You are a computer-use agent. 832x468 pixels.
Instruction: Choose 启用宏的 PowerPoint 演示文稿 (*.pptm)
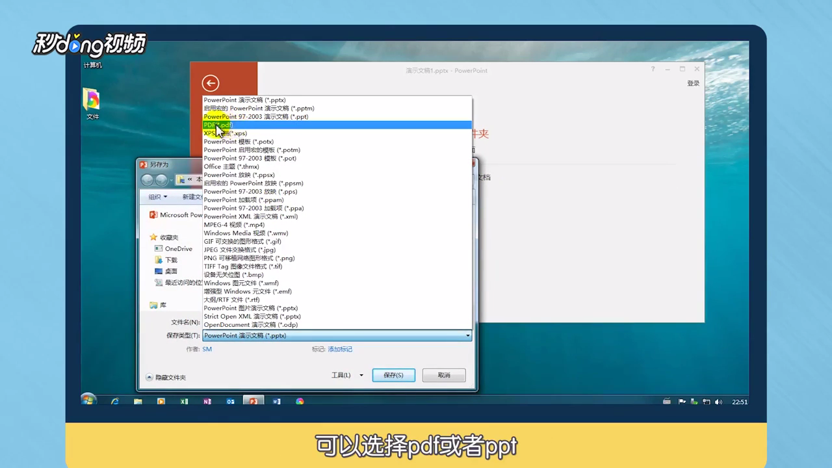coord(337,109)
